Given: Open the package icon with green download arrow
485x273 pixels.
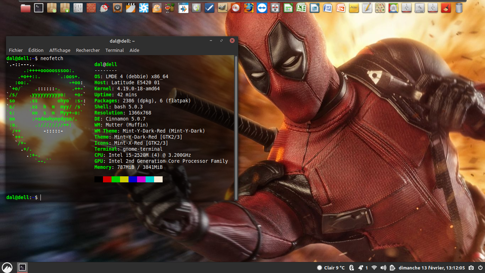Looking at the screenshot, I should [65, 8].
